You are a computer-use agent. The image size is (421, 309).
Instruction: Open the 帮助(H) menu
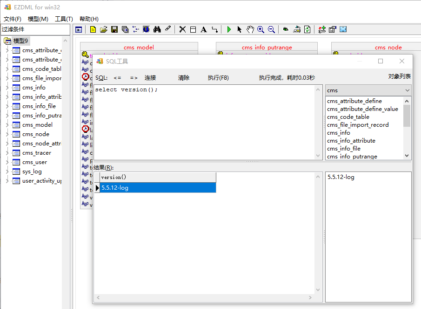(89, 19)
